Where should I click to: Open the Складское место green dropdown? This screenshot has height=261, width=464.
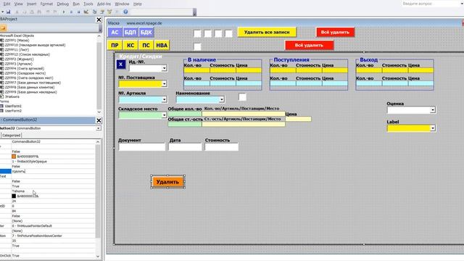click(165, 115)
